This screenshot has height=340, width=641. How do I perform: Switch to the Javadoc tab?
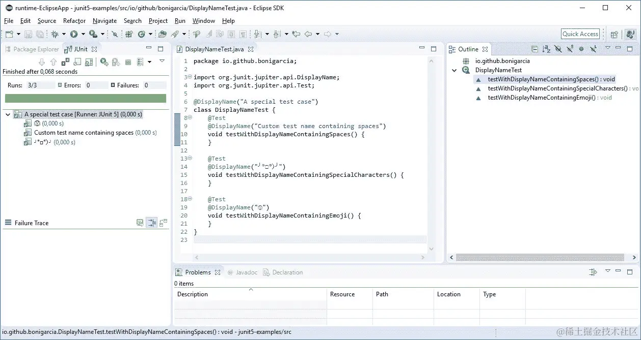(243, 272)
